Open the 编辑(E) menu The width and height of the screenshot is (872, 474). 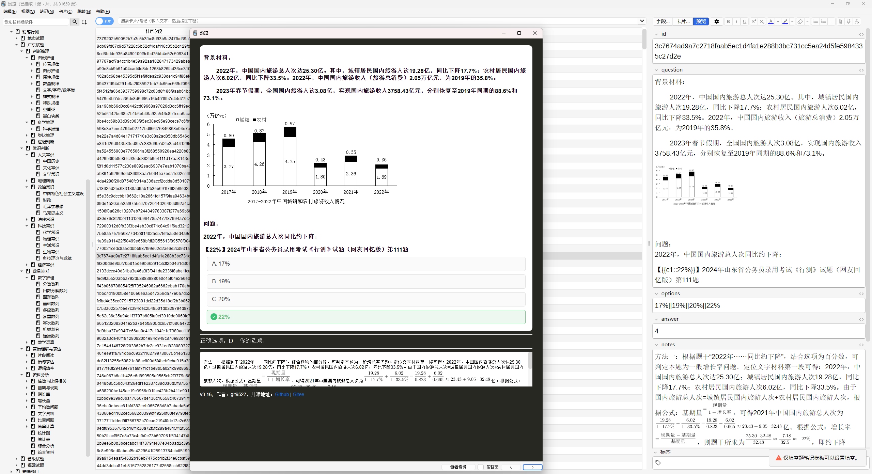[x=10, y=12]
